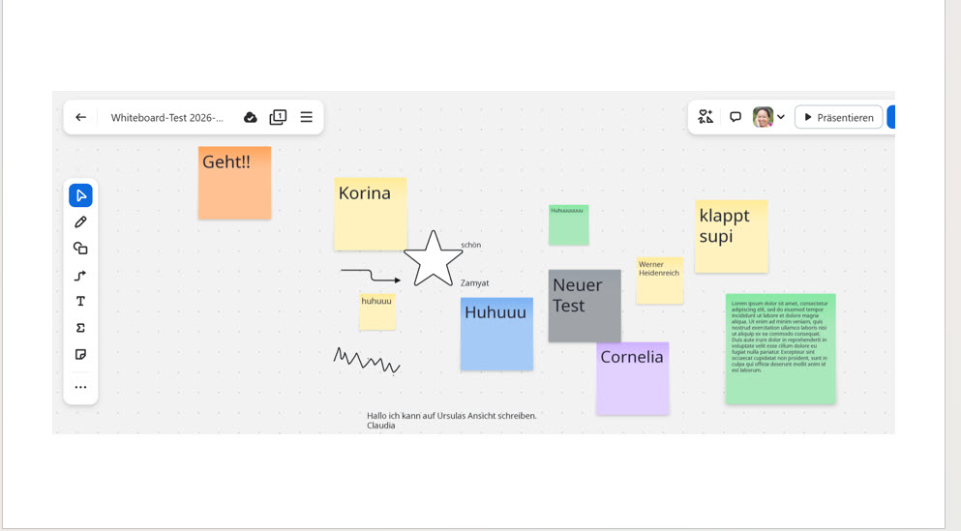961x531 pixels.
Task: Select the pointer selection tool
Action: (80, 195)
